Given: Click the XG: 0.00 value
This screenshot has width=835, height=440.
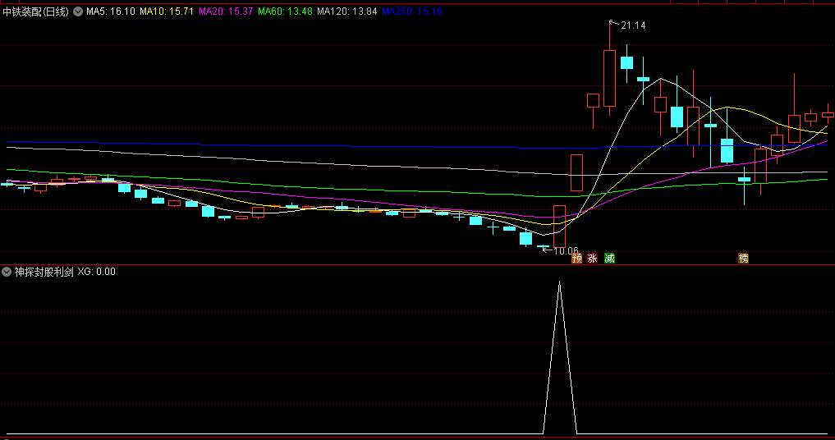Looking at the screenshot, I should point(96,272).
